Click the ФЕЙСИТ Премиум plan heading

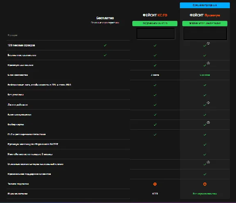(x=205, y=15)
